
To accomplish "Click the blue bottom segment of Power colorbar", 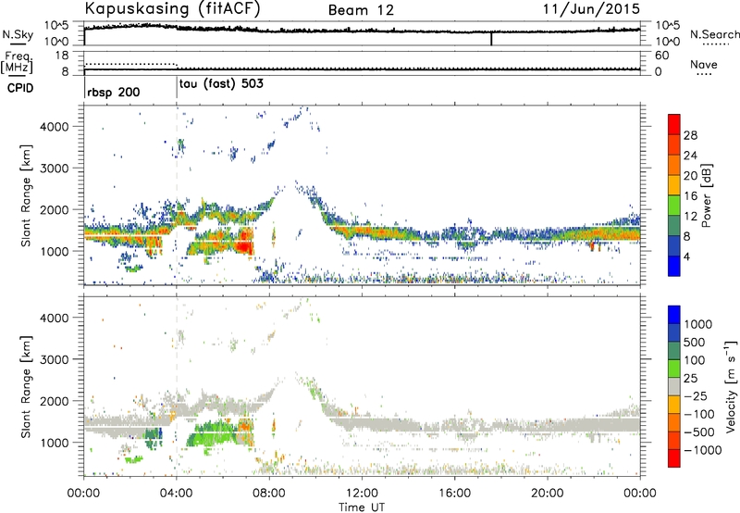I will click(674, 266).
